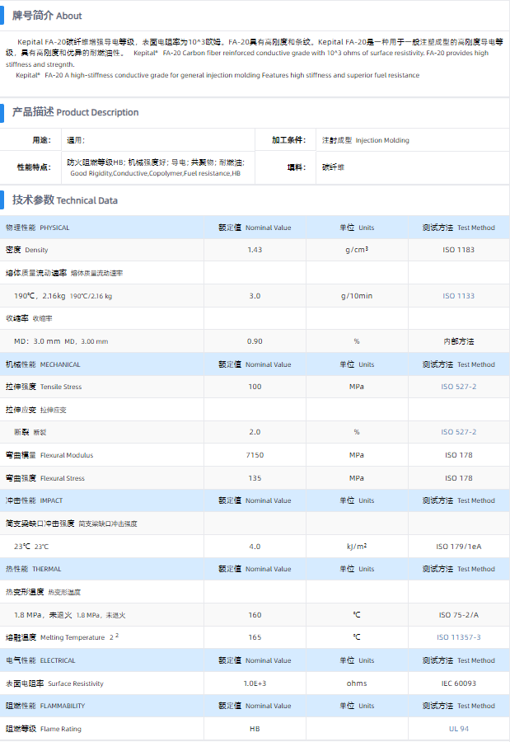Open the ISO 527-2 link in the break strain row
Image resolution: width=510 pixels, height=742 pixels.
pos(458,432)
